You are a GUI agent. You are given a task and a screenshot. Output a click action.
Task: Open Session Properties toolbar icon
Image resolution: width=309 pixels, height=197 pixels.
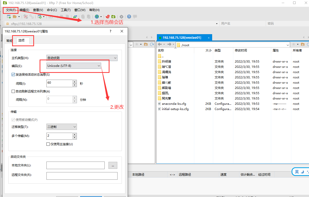point(40,17)
